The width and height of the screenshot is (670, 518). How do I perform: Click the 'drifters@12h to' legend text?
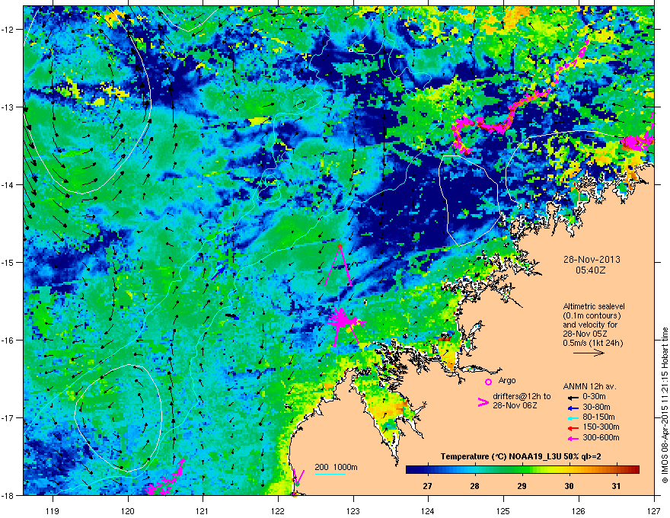[x=522, y=397]
